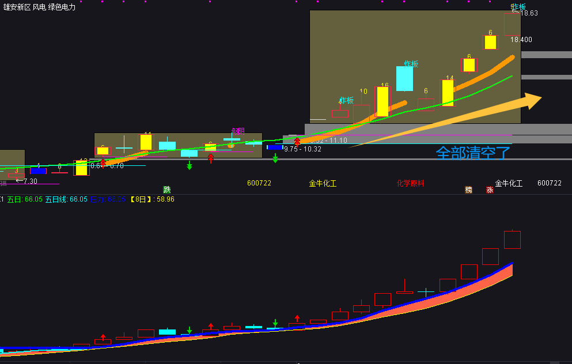This screenshot has height=364, width=572.
Task: Click the 18.63 high price label
Action: click(x=529, y=13)
